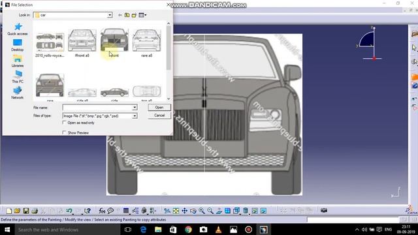This screenshot has width=418, height=235.
Task: Go to Desktop in File Selection sidebar
Action: 18,45
